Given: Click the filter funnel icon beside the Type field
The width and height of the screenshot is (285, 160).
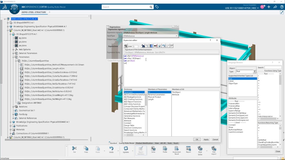Looking at the screenshot, I should click(254, 71).
